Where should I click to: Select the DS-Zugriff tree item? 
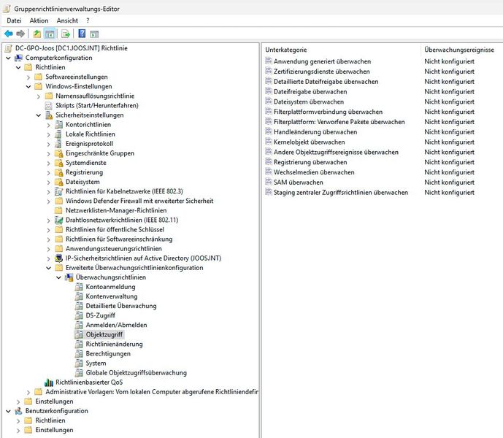[x=101, y=315]
